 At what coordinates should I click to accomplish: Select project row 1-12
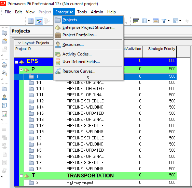[100, 101]
